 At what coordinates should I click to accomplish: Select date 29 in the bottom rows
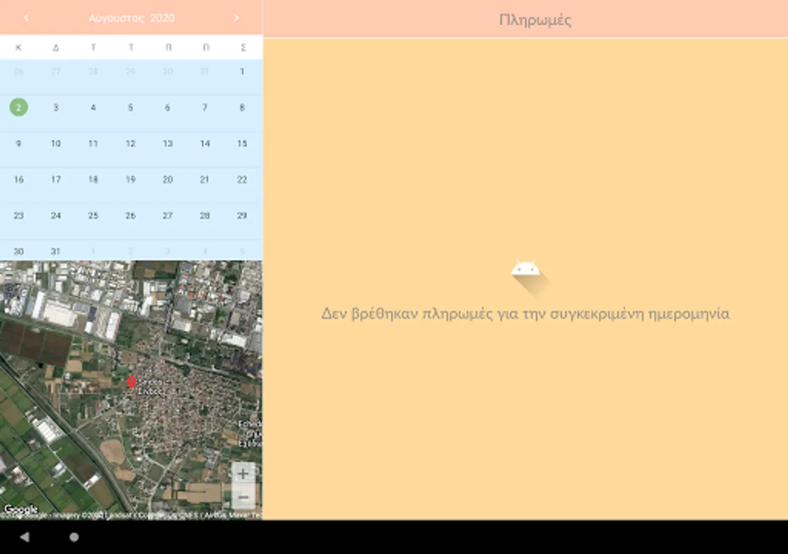point(243,215)
